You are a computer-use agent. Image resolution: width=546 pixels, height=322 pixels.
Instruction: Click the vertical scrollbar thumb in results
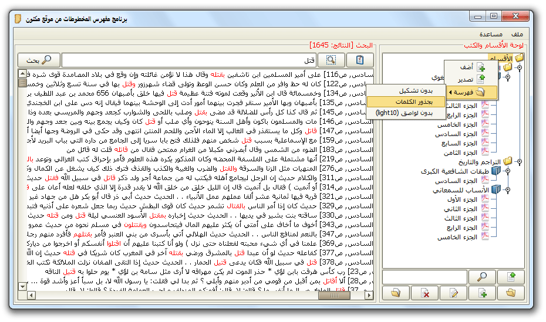pos(22,83)
